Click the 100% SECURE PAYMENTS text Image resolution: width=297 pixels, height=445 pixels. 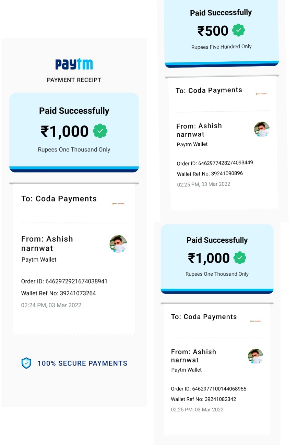(82, 363)
